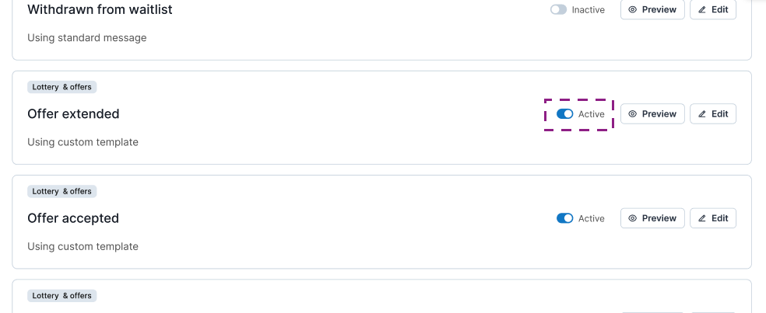Image resolution: width=766 pixels, height=313 pixels.
Task: Click the Withdrawn from waitlist heading
Action: [100, 10]
